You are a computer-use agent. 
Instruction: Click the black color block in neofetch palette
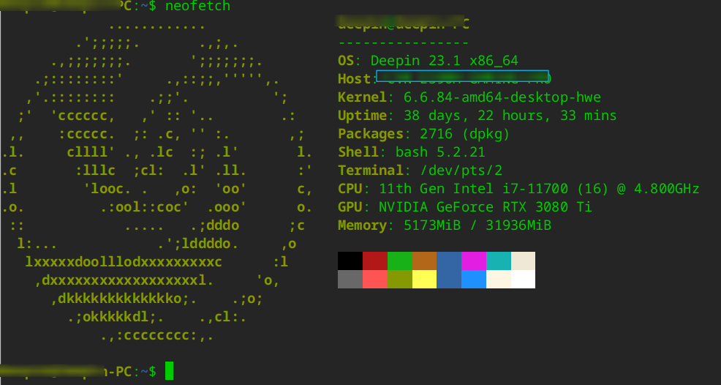[x=350, y=261]
